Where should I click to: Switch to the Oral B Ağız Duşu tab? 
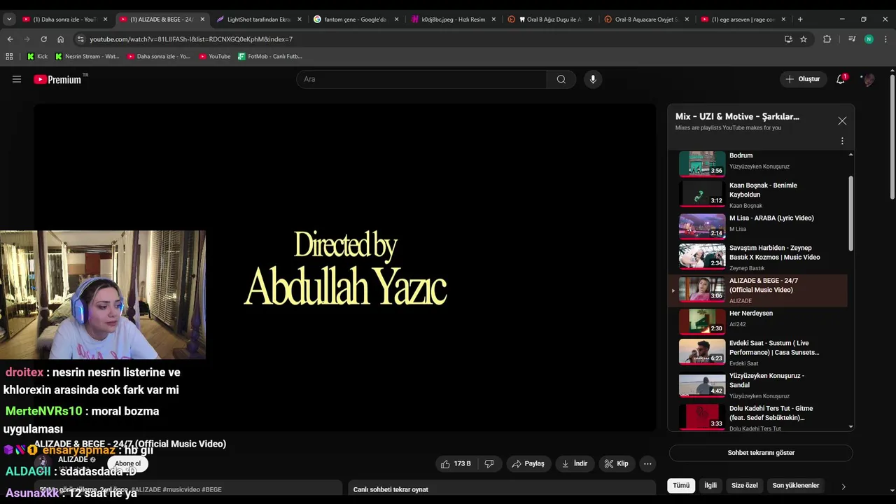(549, 19)
